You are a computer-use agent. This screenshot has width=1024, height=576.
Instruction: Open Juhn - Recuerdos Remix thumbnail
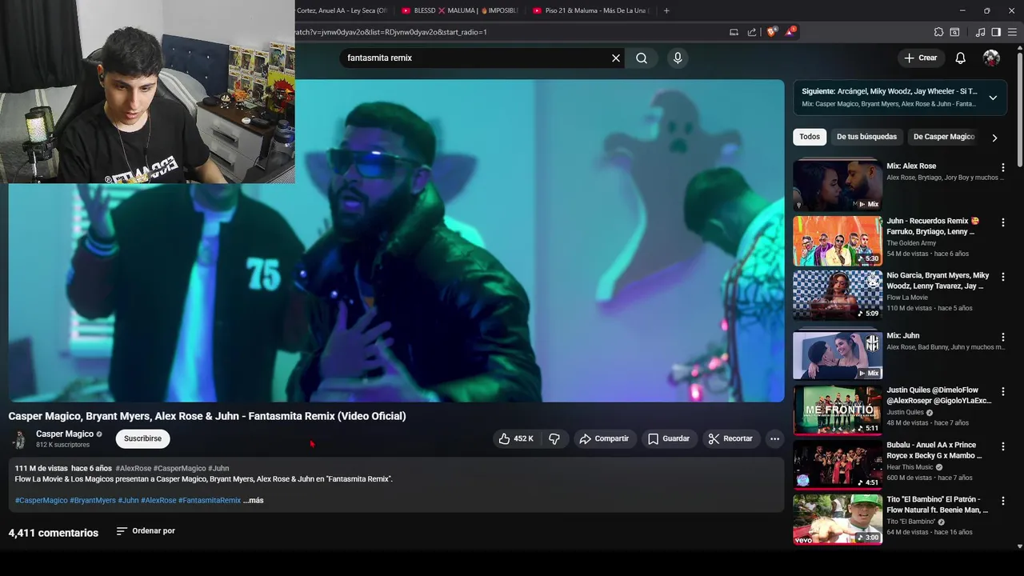838,241
